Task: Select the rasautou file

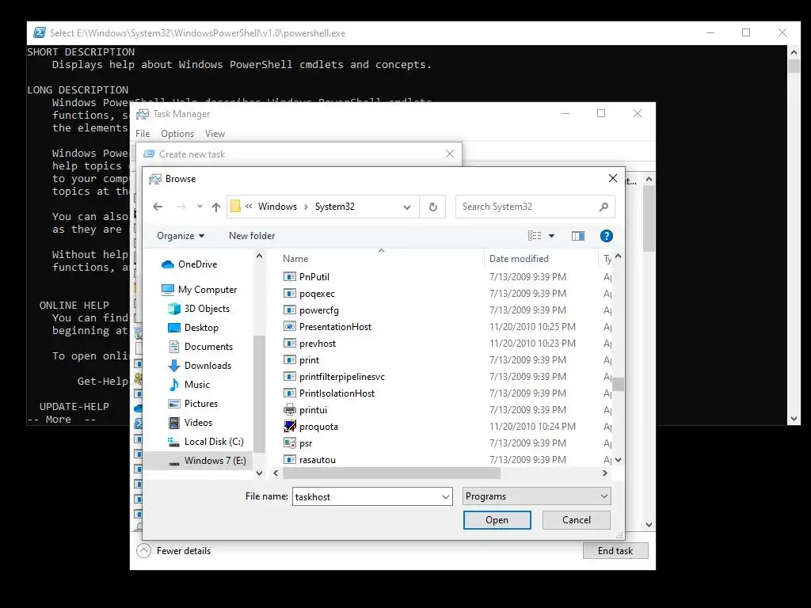Action: [318, 460]
